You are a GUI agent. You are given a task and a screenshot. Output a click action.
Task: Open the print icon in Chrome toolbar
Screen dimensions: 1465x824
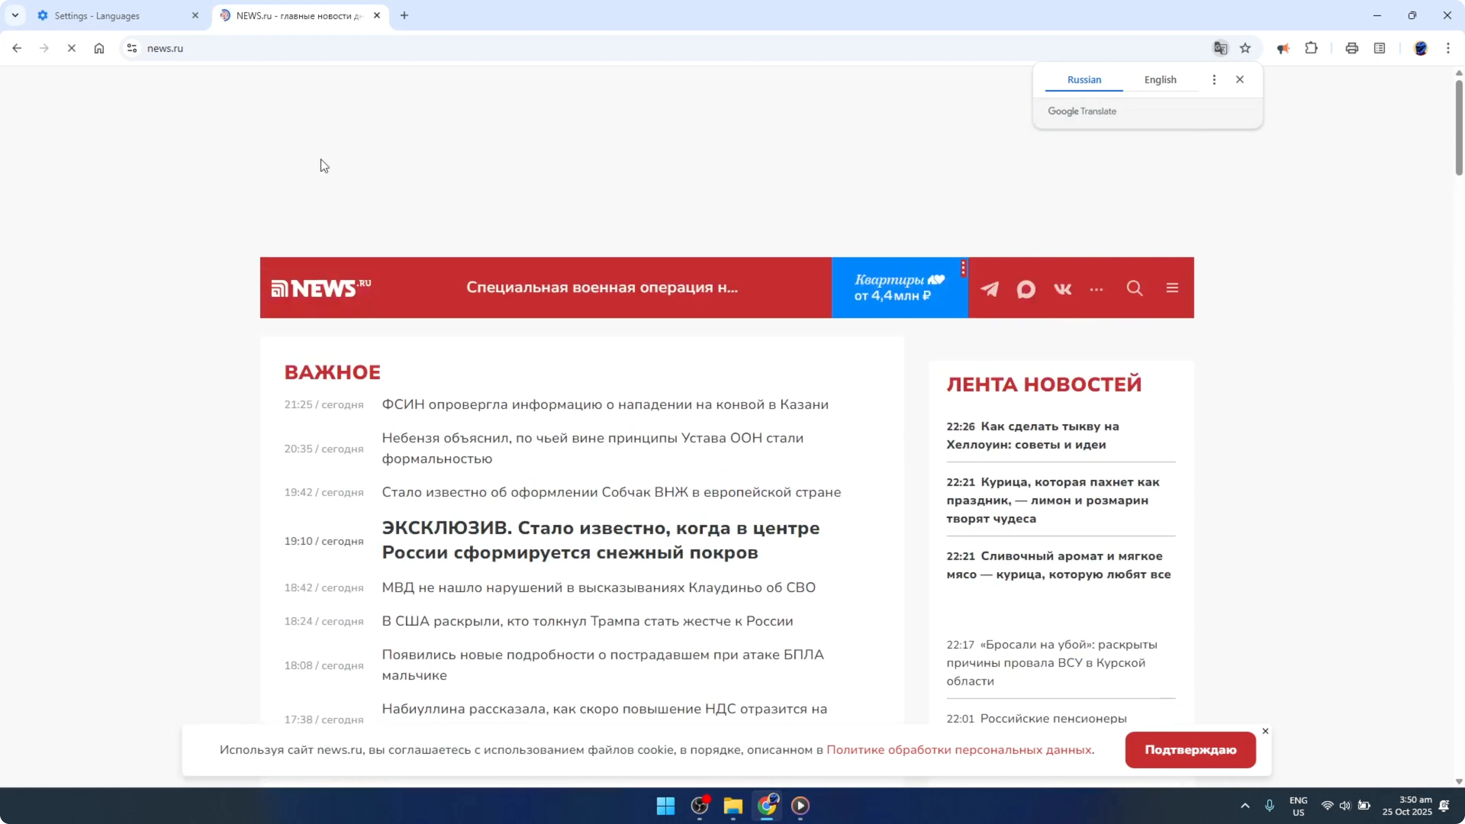(1352, 48)
